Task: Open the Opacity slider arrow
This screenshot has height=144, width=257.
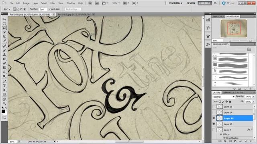Action: point(253,97)
